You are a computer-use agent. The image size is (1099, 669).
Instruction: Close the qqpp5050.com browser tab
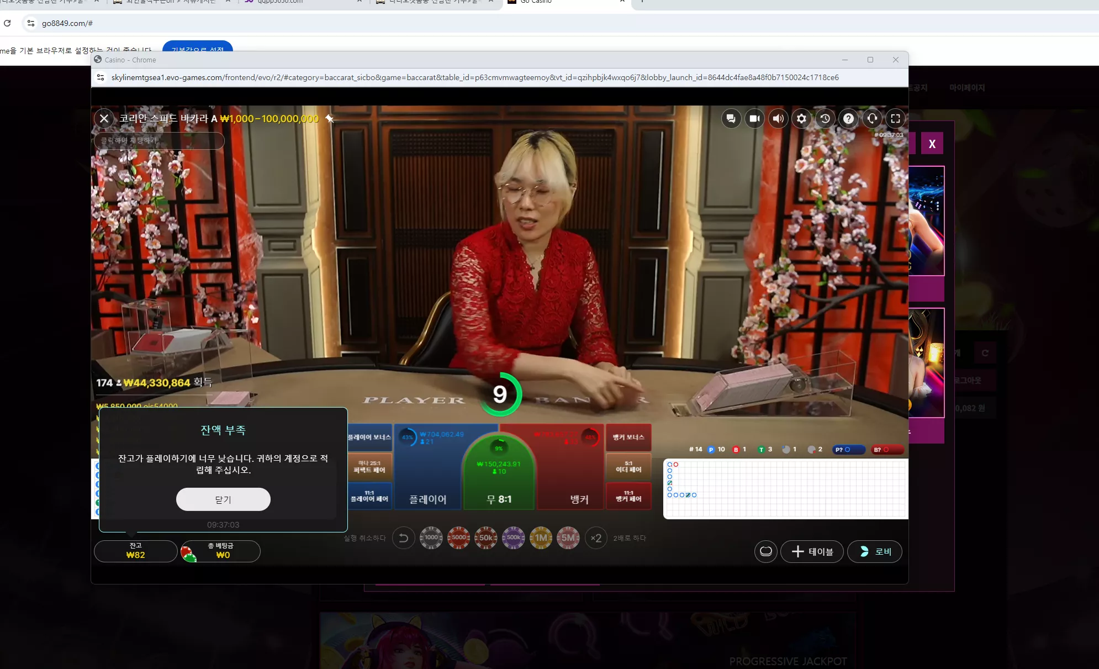click(360, 2)
